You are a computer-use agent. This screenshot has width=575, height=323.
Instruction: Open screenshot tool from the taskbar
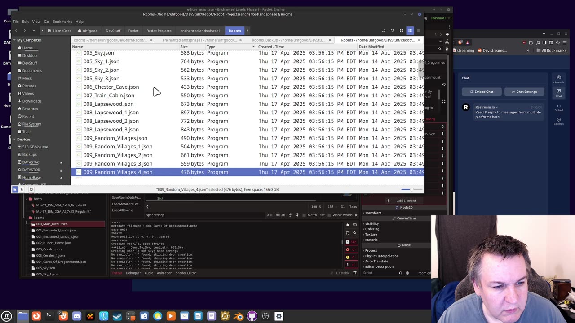[x=144, y=316]
